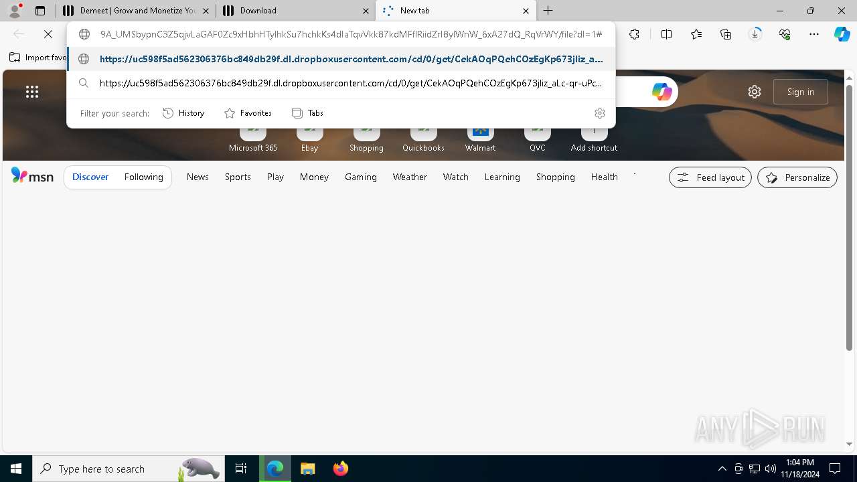The image size is (857, 482).
Task: Open the Watch category
Action: tap(456, 177)
